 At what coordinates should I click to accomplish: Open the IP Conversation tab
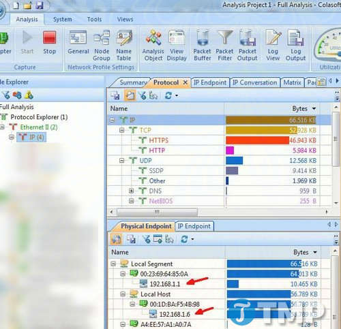(254, 82)
